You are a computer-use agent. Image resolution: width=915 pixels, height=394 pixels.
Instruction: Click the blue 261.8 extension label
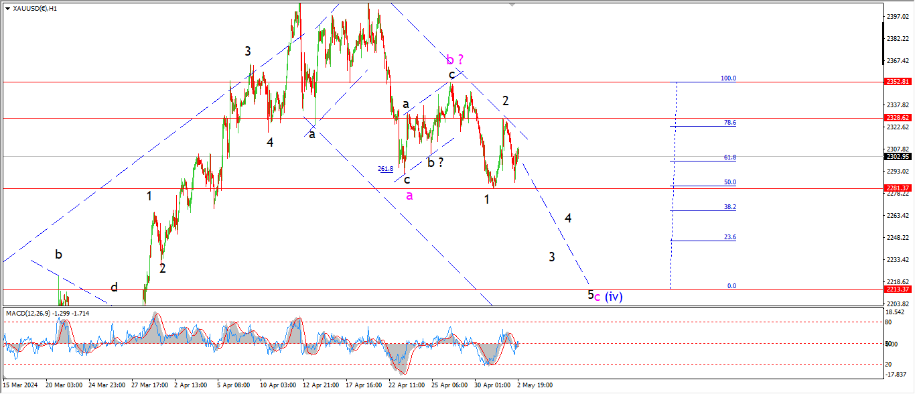[x=385, y=169]
